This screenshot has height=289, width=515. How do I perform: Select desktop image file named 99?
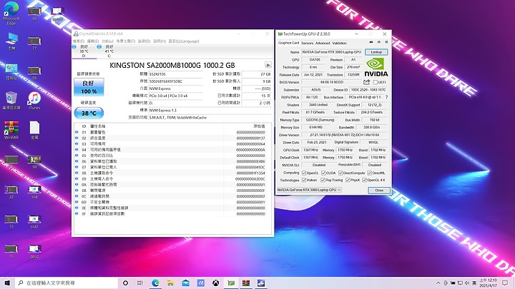(34, 162)
